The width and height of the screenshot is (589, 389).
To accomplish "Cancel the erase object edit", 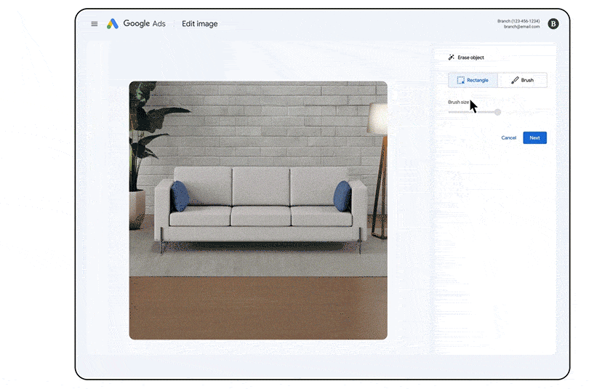I will pyautogui.click(x=508, y=138).
